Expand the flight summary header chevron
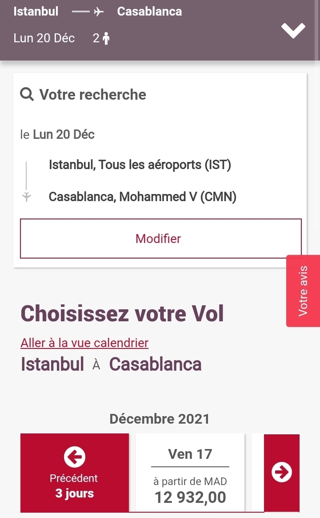Screen dimensions: 320x518 293,30
